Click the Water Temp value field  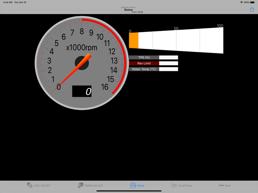click(x=168, y=69)
